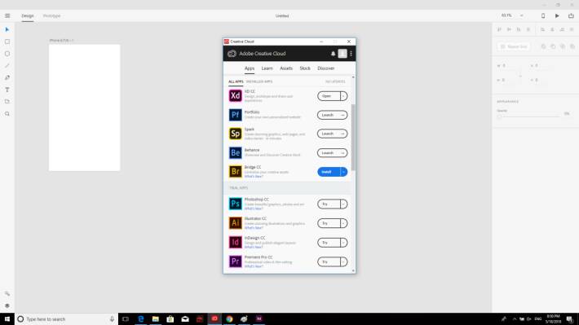Select the Text tool in XD

pos(7,90)
